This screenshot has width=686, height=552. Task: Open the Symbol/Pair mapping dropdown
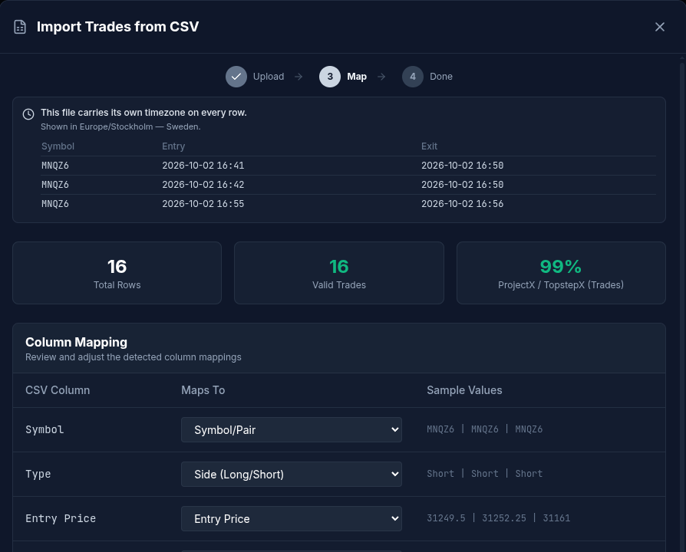(292, 429)
